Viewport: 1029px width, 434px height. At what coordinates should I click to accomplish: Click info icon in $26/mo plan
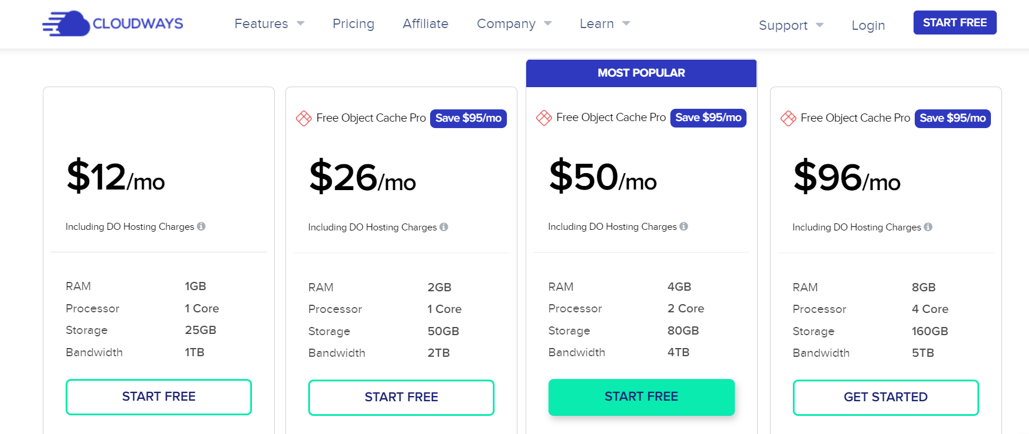coord(444,227)
